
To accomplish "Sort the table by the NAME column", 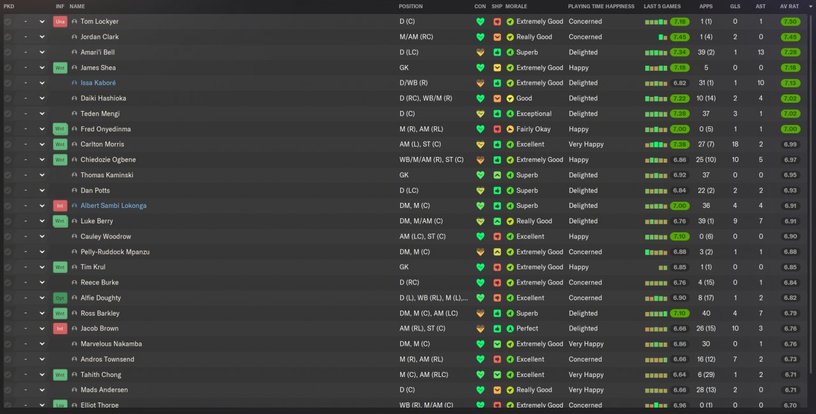I will pyautogui.click(x=77, y=6).
